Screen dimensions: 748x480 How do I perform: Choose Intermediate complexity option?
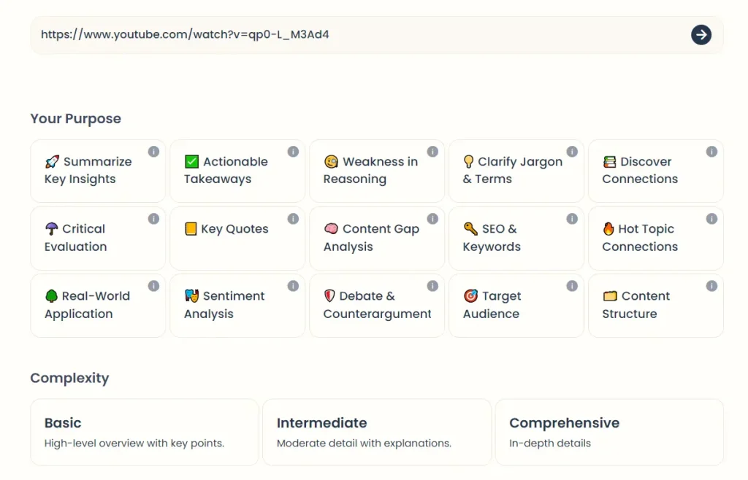376,432
